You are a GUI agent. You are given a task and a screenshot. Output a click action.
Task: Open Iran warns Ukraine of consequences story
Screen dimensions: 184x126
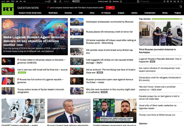coord(159,70)
